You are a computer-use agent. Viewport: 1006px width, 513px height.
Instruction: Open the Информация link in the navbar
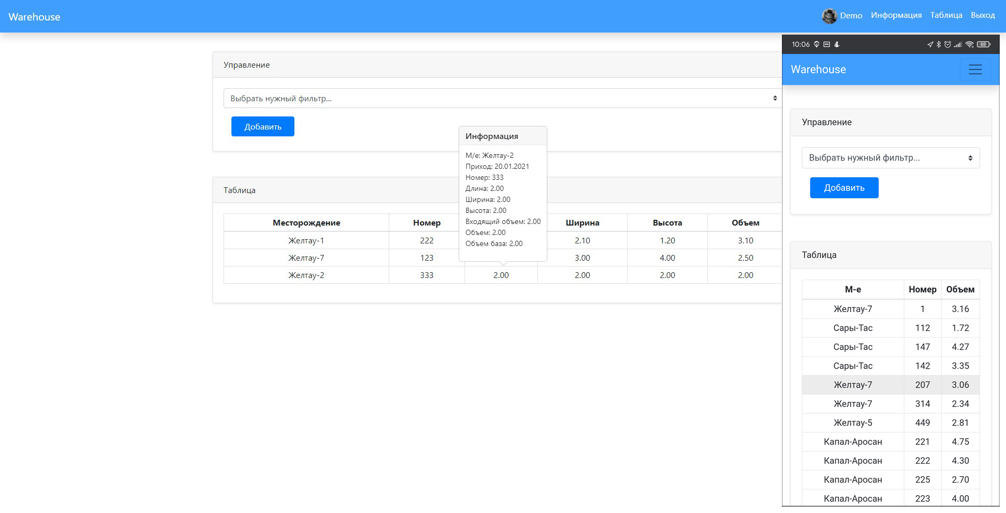896,15
